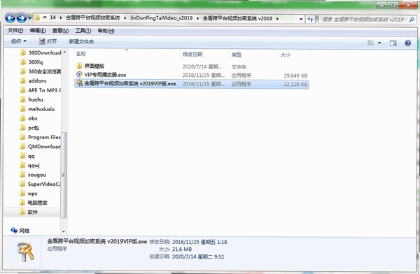420x274 pixels.
Task: Click navigation pane scrollbar up arrow
Action: click(x=64, y=52)
